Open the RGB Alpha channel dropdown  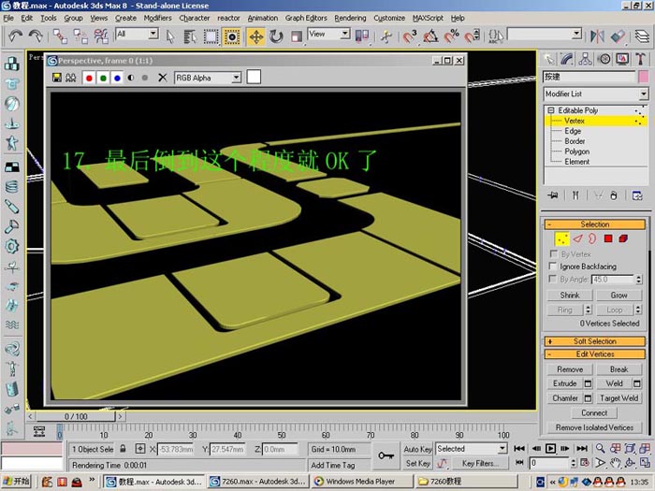[x=237, y=78]
